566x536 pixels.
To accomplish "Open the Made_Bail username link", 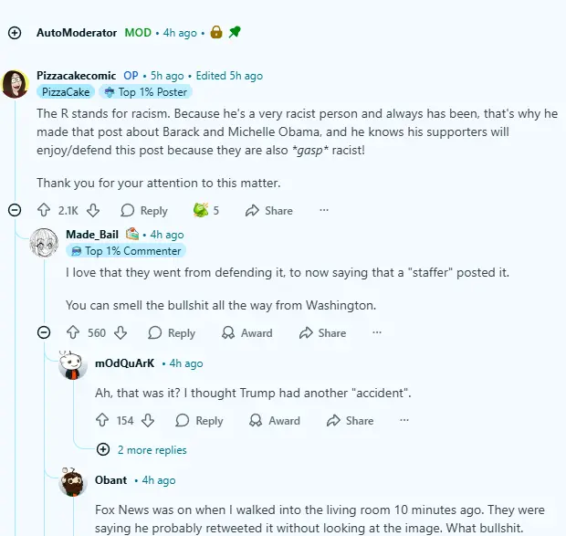I will (x=92, y=235).
